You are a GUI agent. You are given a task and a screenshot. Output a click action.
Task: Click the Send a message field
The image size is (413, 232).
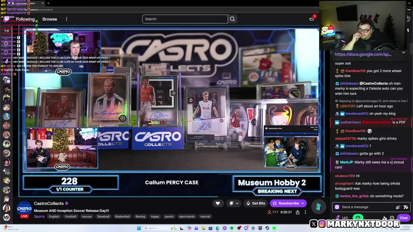coord(371,207)
